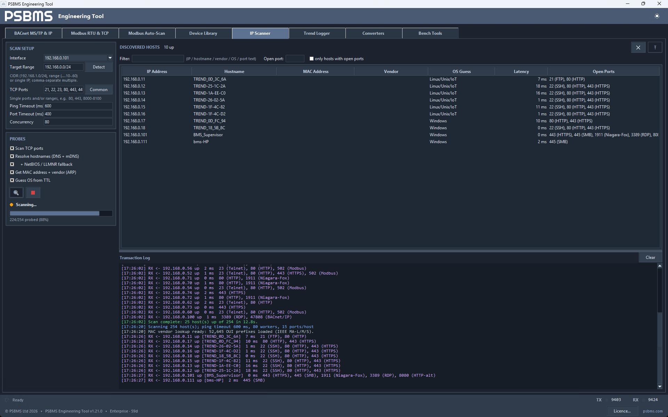Viewport: 668px width, 417px height.
Task: Toggle Get MAC address + vendor (ARP)
Action: coord(12,172)
